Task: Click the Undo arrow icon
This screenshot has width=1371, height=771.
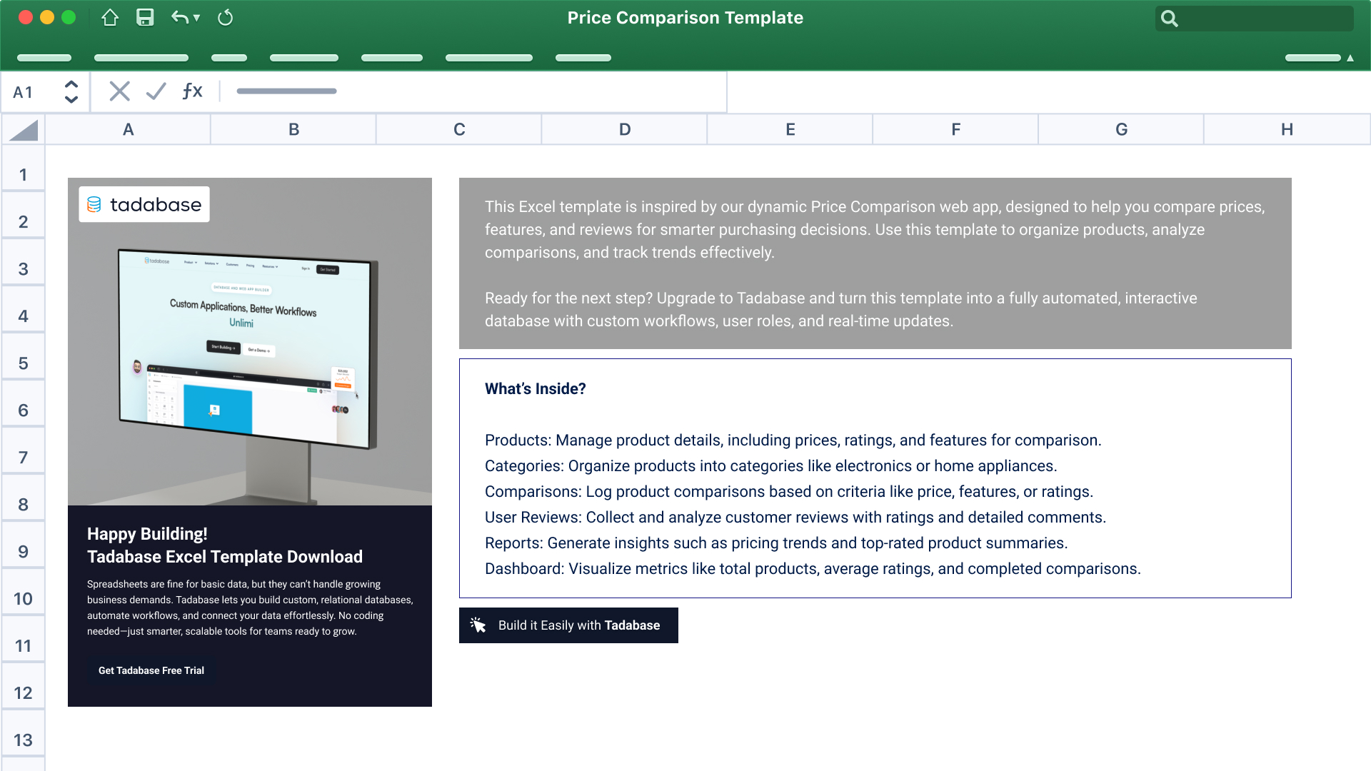Action: [180, 18]
